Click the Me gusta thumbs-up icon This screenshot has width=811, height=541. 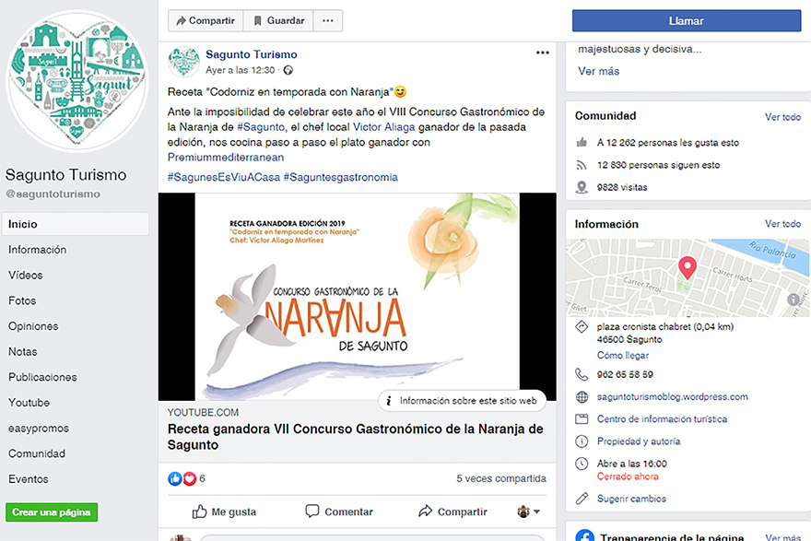click(x=200, y=512)
